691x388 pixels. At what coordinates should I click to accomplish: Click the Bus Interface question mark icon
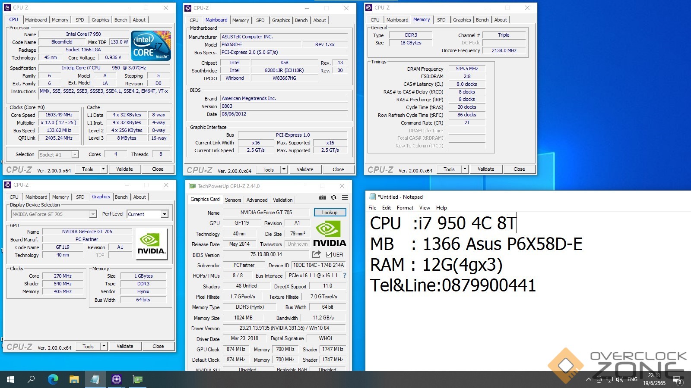344,275
